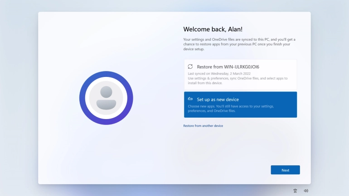Image resolution: width=349 pixels, height=196 pixels.
Task: Click the user avatar silhouette icon
Action: pos(106,98)
